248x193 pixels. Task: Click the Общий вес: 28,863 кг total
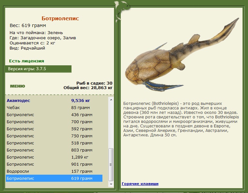point(88,88)
